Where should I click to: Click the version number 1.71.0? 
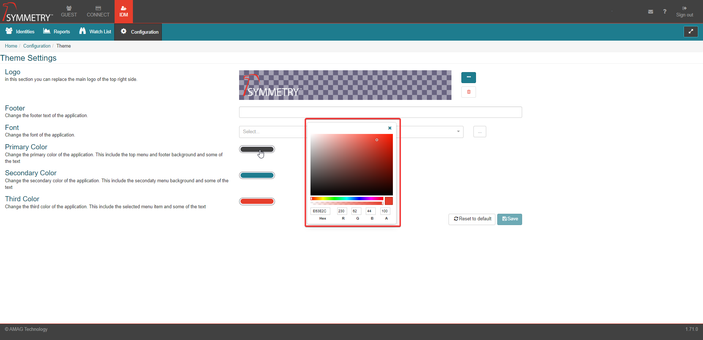tap(692, 329)
